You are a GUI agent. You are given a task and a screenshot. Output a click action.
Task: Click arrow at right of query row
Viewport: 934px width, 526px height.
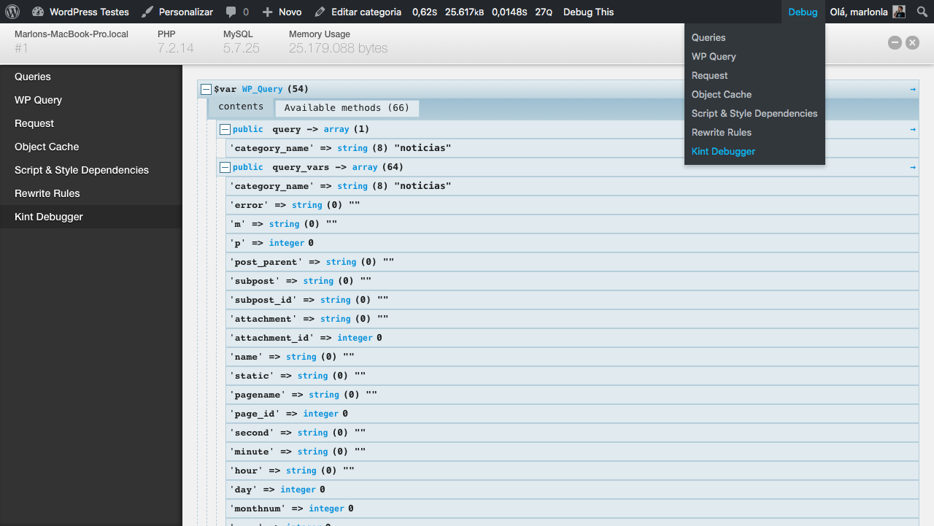click(x=913, y=129)
